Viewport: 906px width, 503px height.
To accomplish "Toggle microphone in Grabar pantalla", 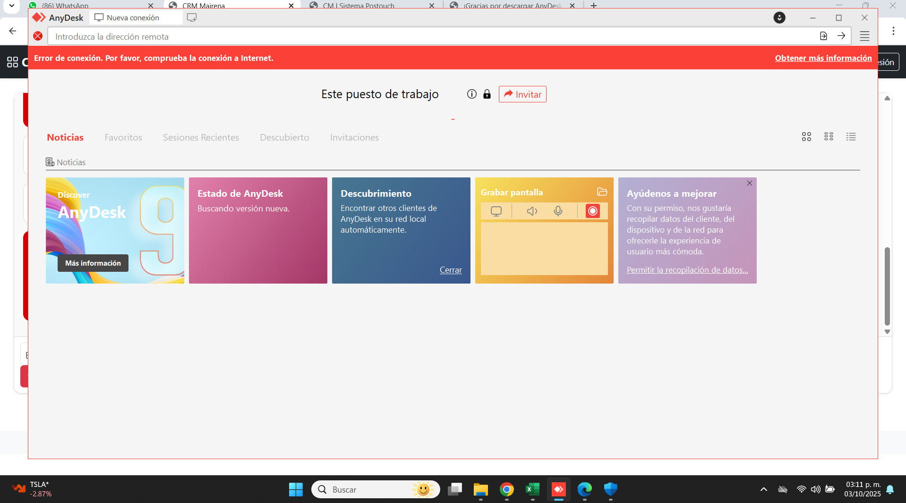I will tap(558, 211).
